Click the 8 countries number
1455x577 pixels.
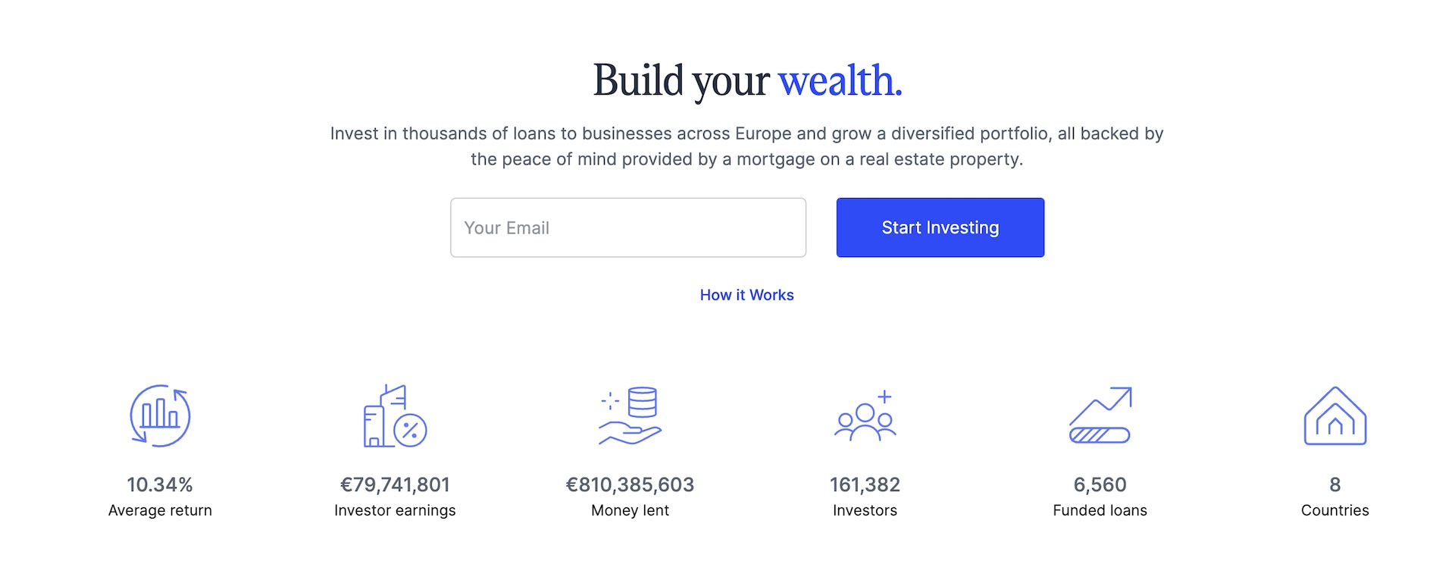[x=1335, y=484]
